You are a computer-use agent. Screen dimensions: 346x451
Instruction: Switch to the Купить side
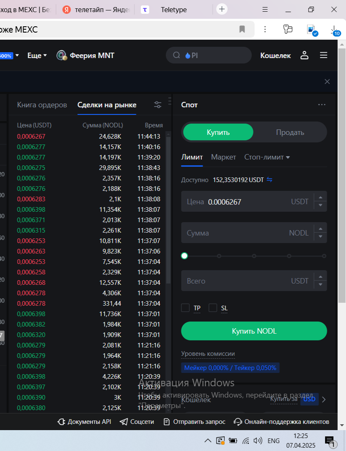(x=218, y=132)
